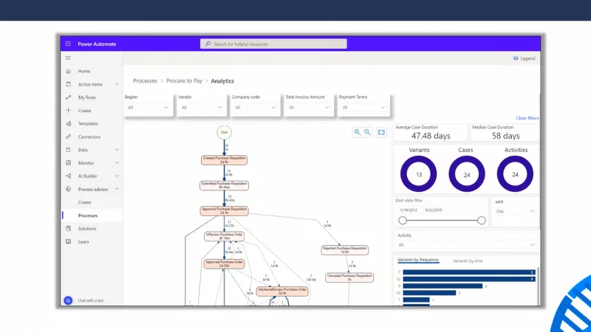This screenshot has height=332, width=591.
Task: Expand the Monitor menu chevron
Action: (117, 163)
